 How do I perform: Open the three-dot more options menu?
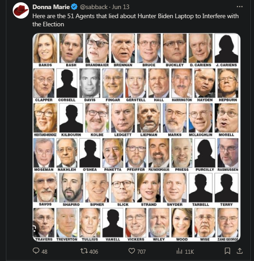[239, 7]
